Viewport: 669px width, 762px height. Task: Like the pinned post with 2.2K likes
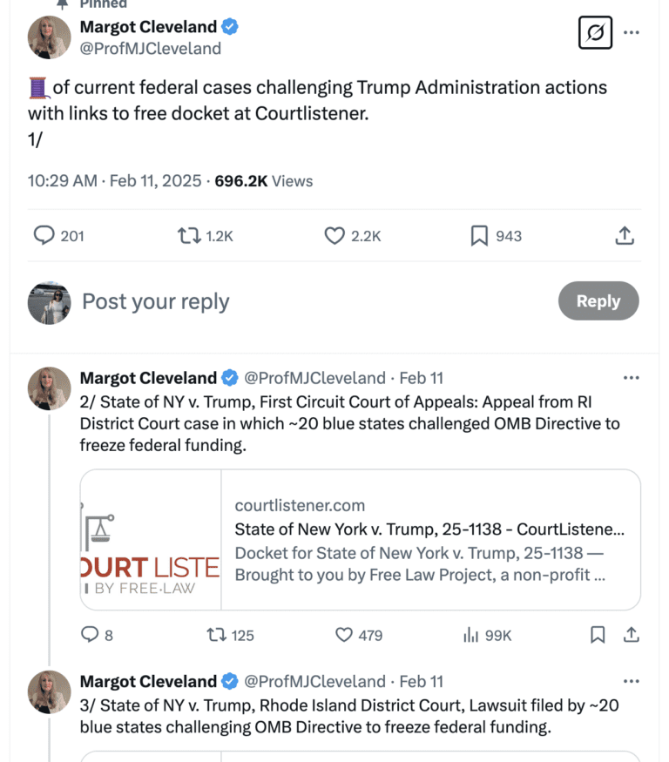(x=353, y=236)
